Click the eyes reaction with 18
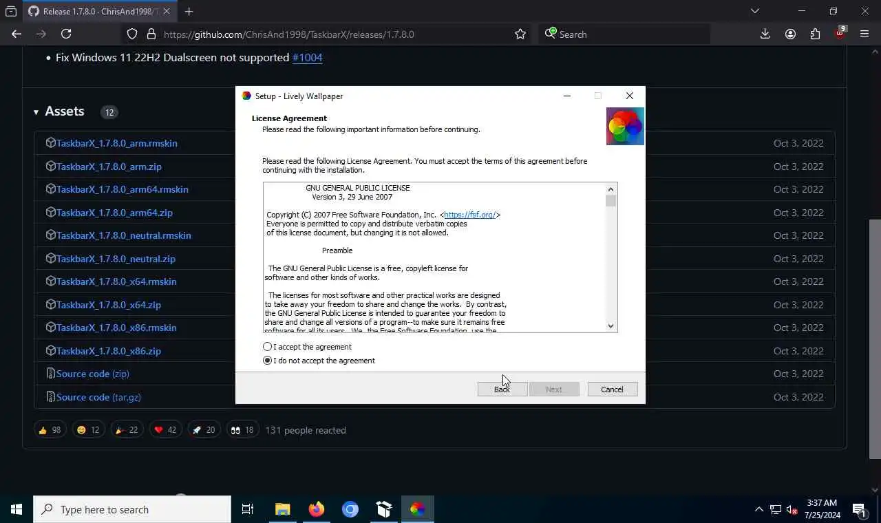Screen dimensions: 881x523 click(x=242, y=430)
